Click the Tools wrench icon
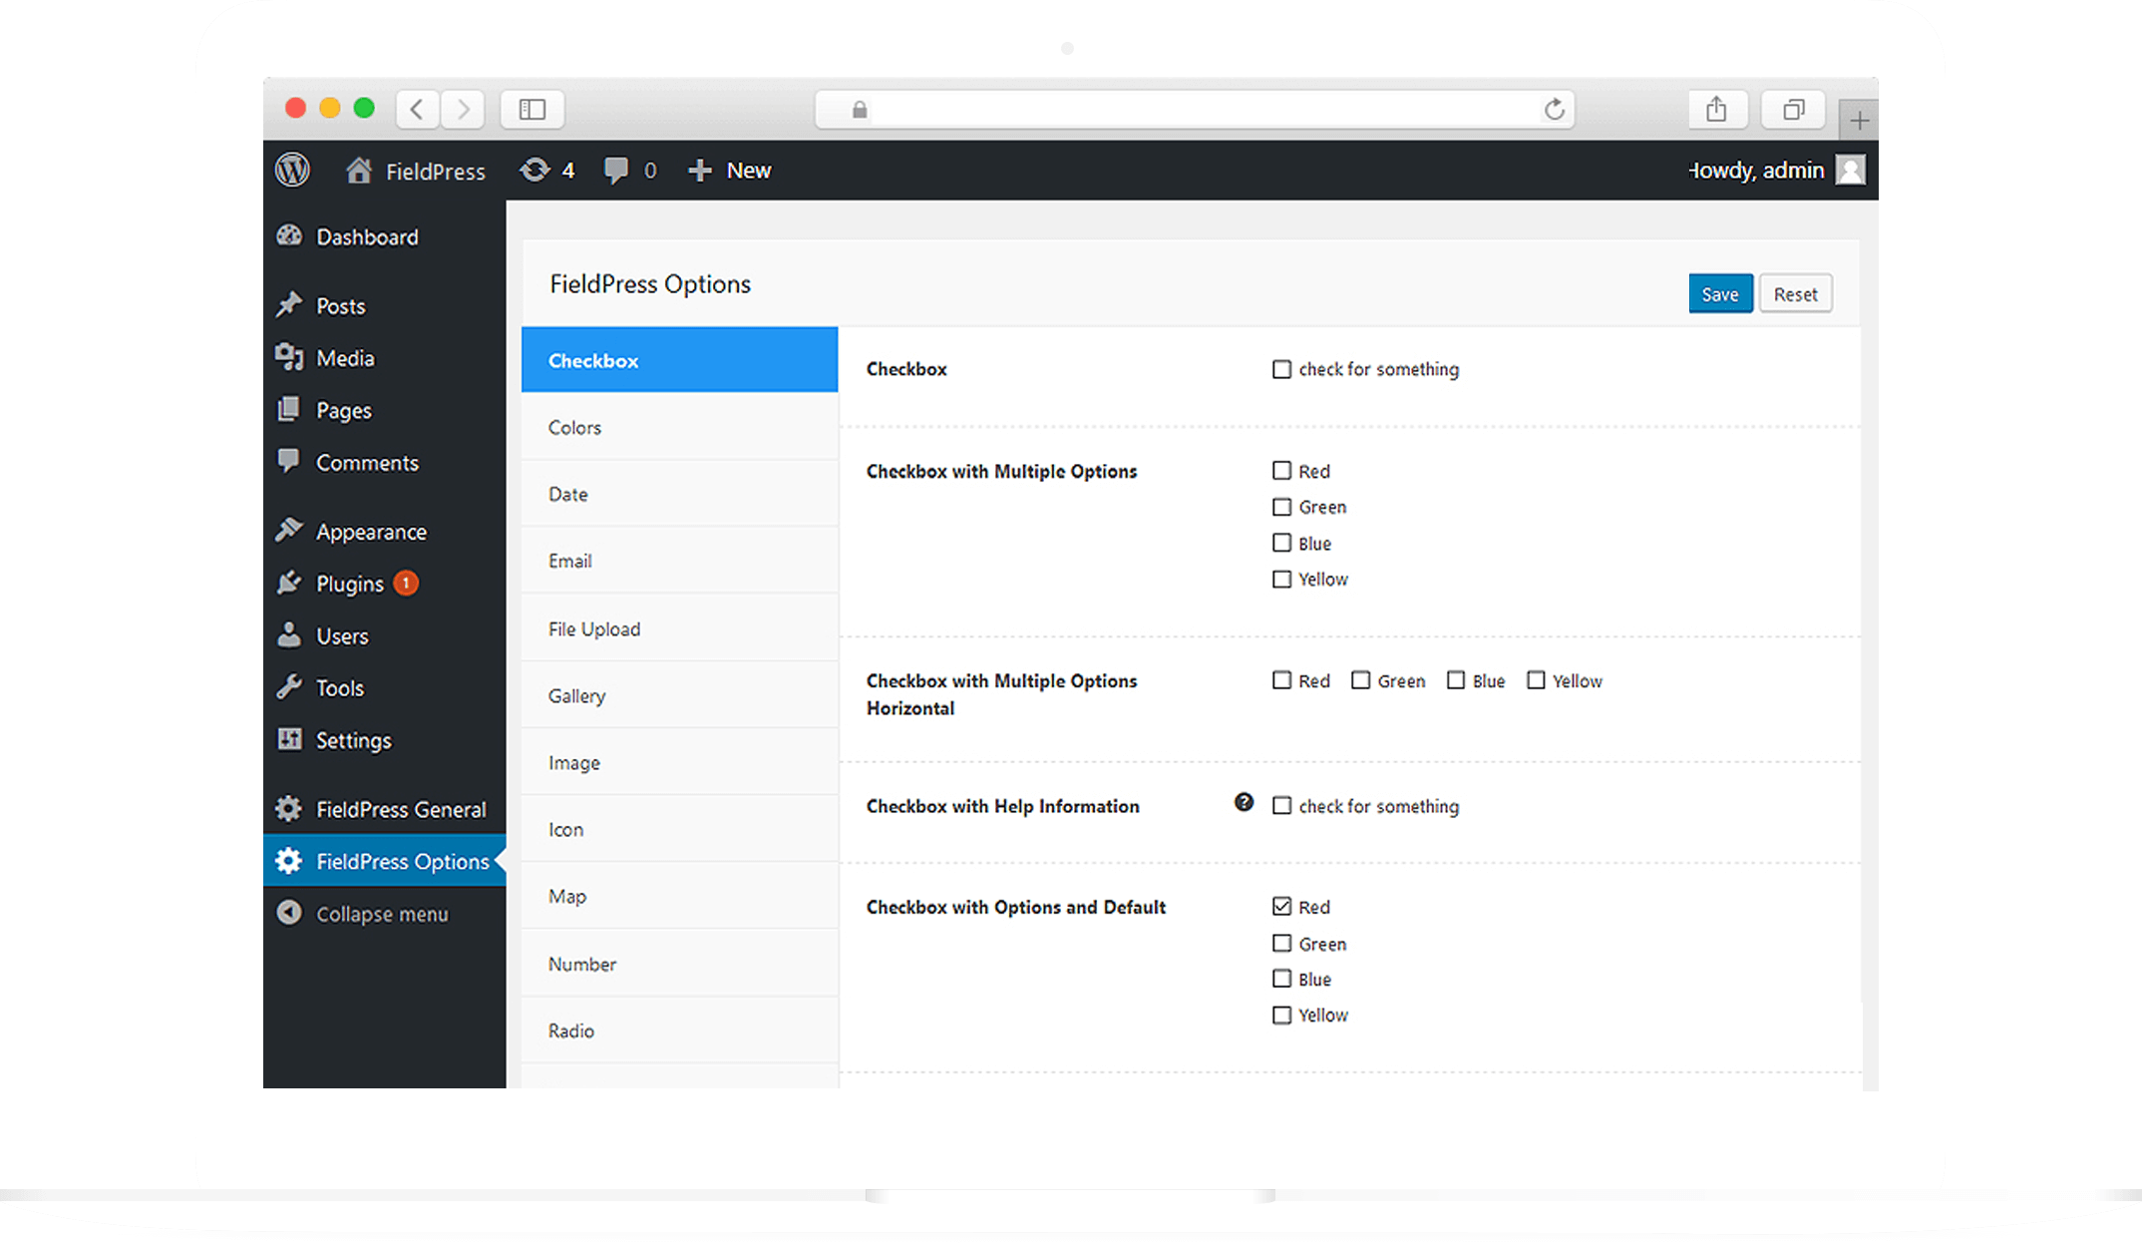 (289, 687)
